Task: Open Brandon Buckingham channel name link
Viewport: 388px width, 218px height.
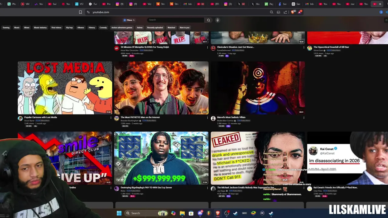Action: (x=129, y=121)
